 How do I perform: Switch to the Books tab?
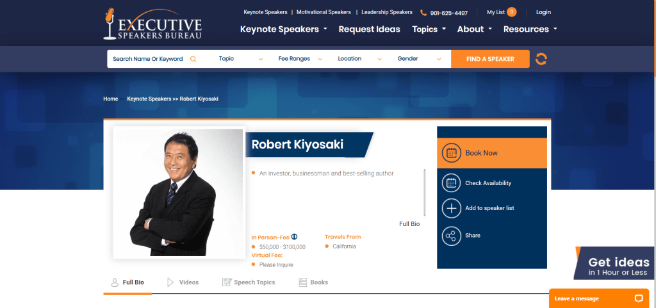pyautogui.click(x=313, y=282)
